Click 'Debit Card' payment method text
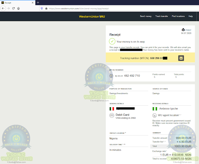 [x=122, y=115]
